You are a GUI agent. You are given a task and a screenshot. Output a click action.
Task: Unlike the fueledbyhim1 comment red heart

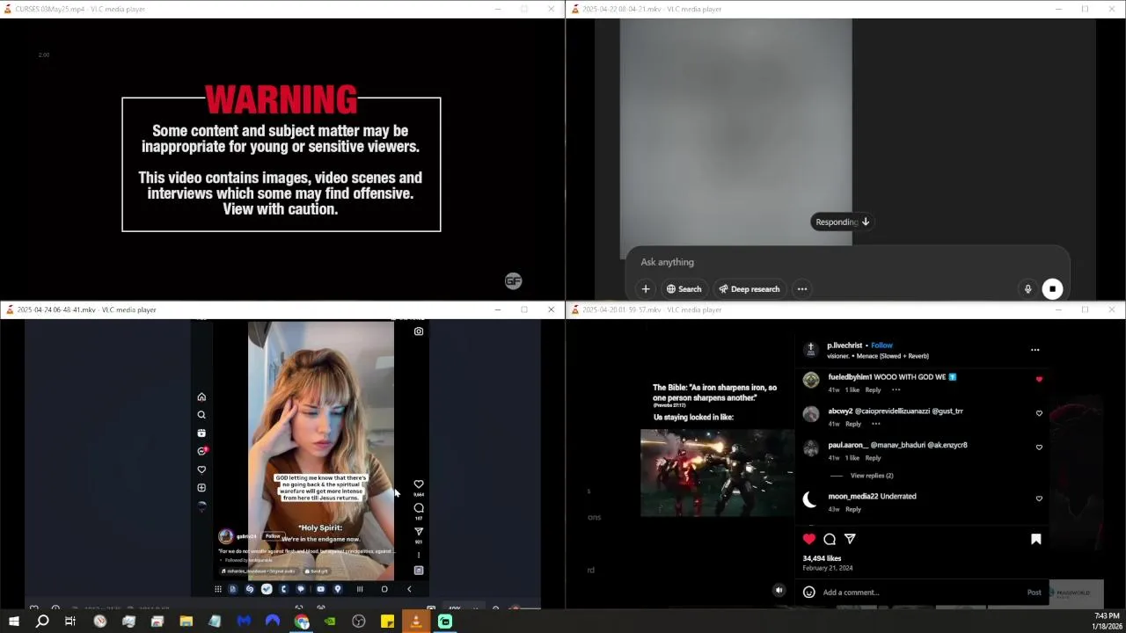(1039, 379)
